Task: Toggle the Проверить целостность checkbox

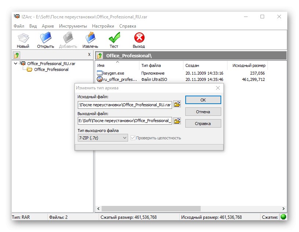Action: [x=133, y=138]
